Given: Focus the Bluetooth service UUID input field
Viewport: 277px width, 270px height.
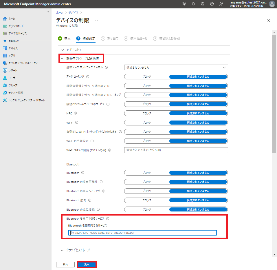Looking at the screenshot, I should point(142,233).
